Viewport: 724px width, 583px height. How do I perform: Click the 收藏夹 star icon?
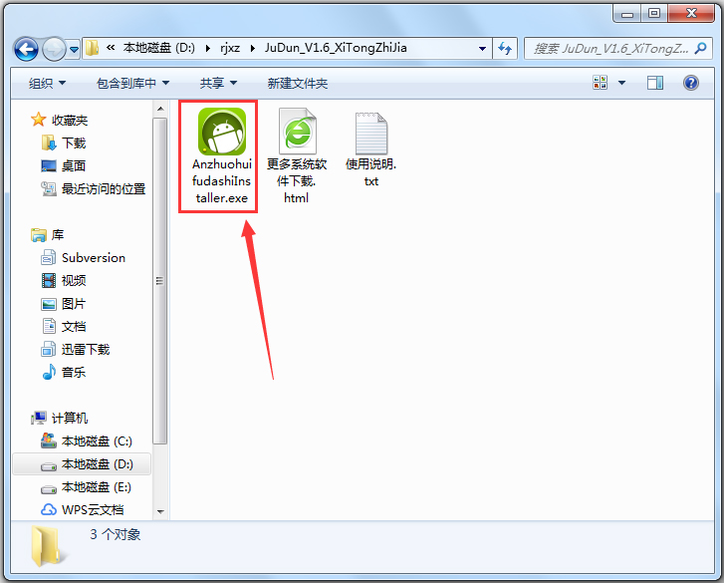pos(38,120)
